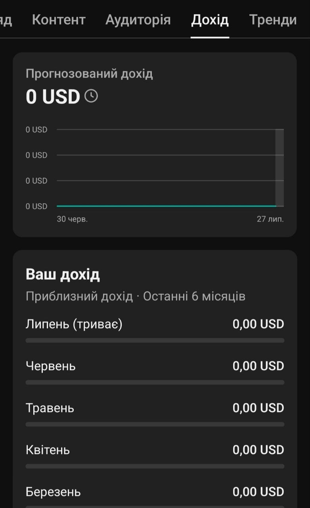Tap the Прогнозований дохід heading
310x508 pixels.
point(89,74)
